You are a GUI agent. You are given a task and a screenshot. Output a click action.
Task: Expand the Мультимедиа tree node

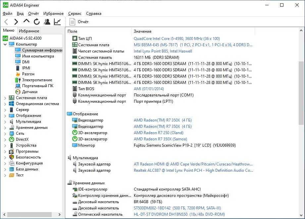[5, 122]
